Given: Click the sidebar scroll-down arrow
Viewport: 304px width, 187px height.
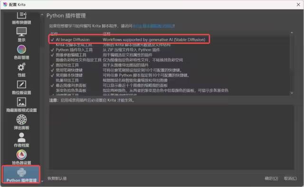Looking at the screenshot, I should [42, 181].
